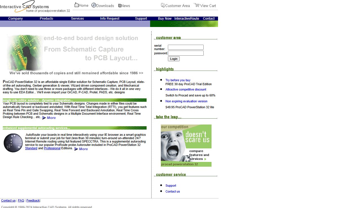Open Non expiring evaluation version link

pos(186,101)
